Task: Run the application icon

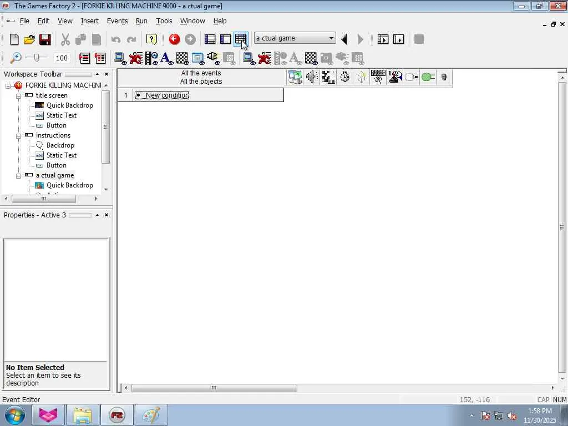Action: click(383, 39)
